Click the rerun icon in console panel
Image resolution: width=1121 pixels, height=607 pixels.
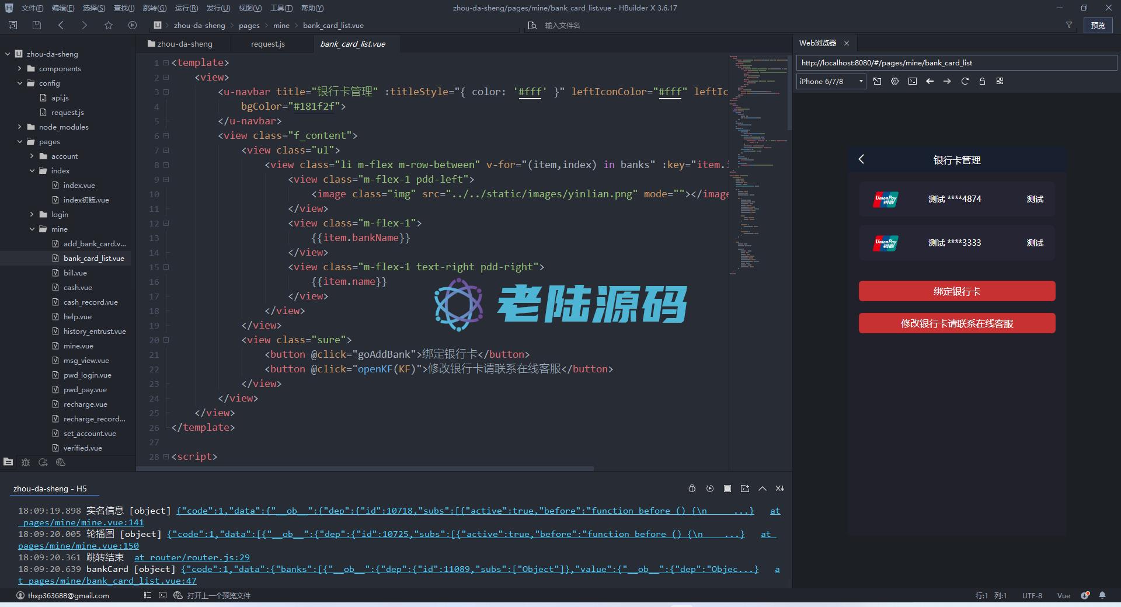click(709, 489)
